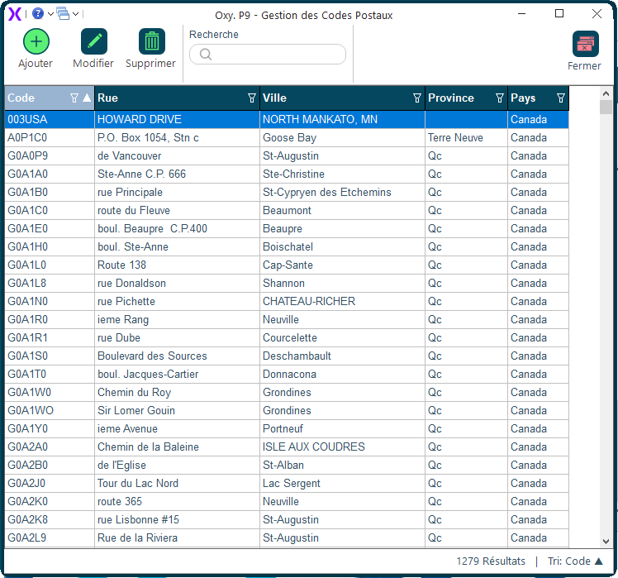Sort by the Rue column header
This screenshot has height=578, width=618.
click(x=177, y=98)
